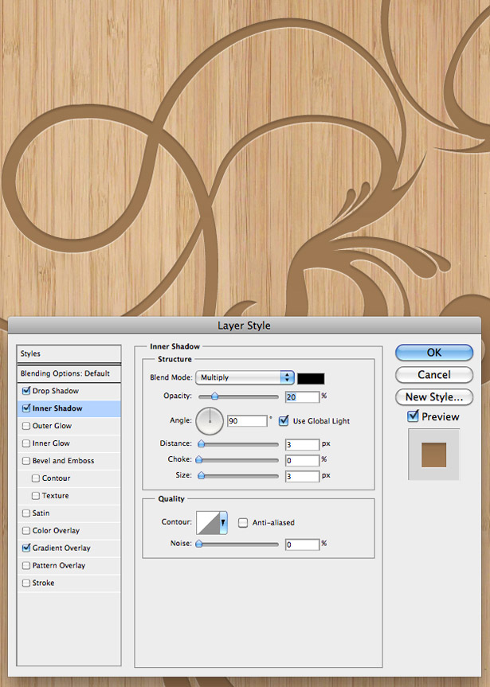Click the Size slider handle
Image resolution: width=490 pixels, height=687 pixels.
pos(202,475)
